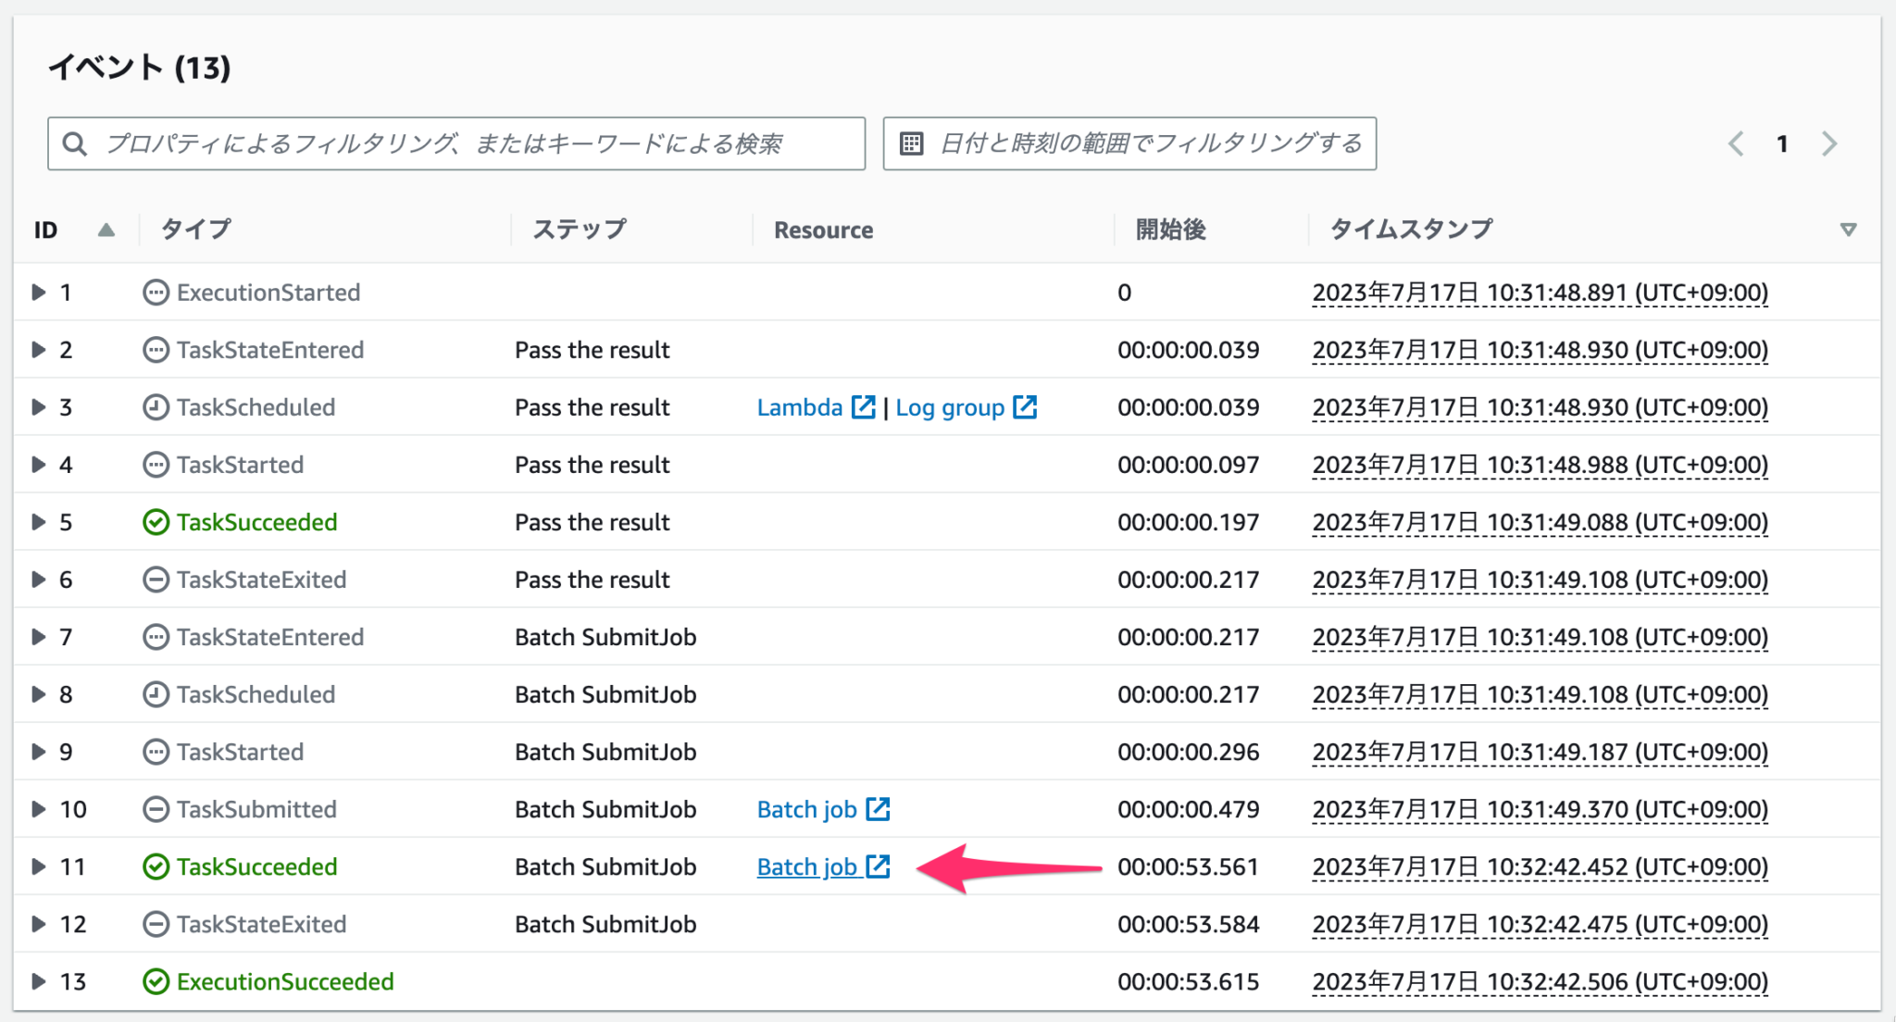Expand the TaskSucceeded event 11 row

click(x=38, y=866)
